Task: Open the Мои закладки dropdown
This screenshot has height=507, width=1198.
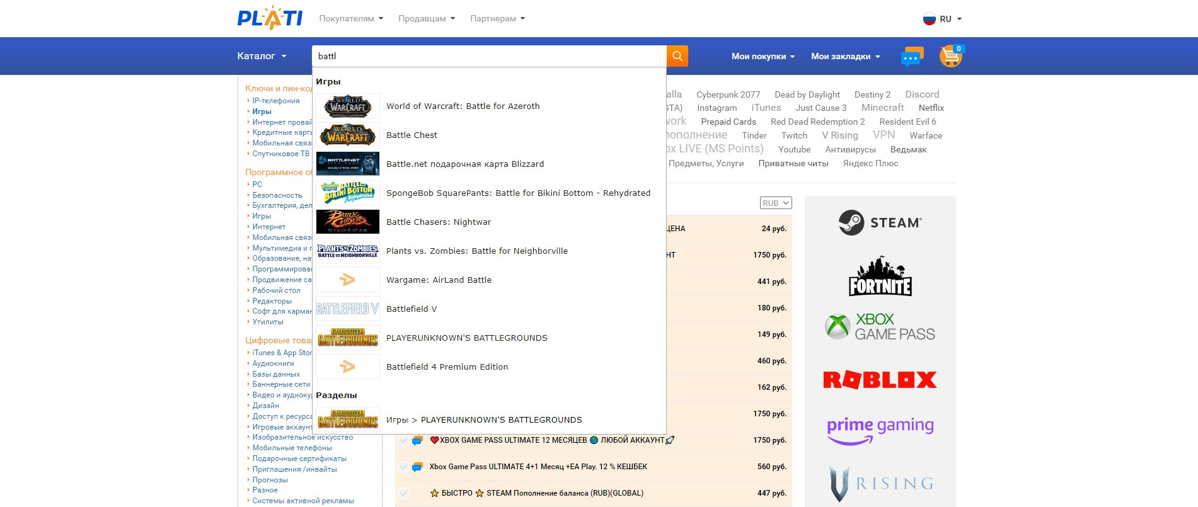Action: point(846,56)
